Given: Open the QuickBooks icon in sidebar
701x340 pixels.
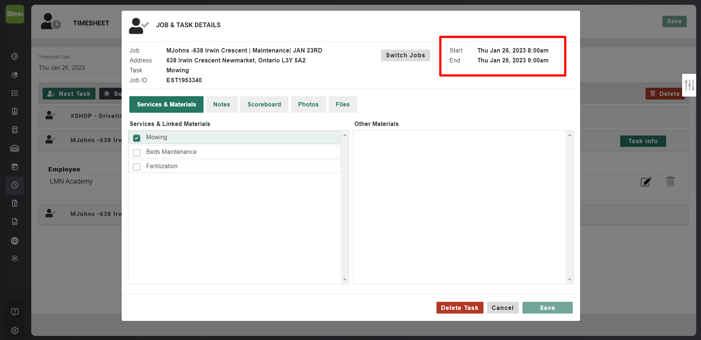Looking at the screenshot, I should click(15, 241).
